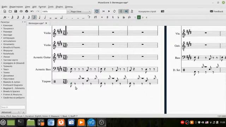Viewport: 226px width, 127px height.
Task: Open a score file from the toolbar
Action: [10, 11]
